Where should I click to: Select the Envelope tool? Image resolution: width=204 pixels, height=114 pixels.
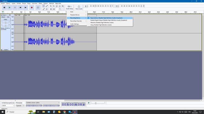click(47, 6)
